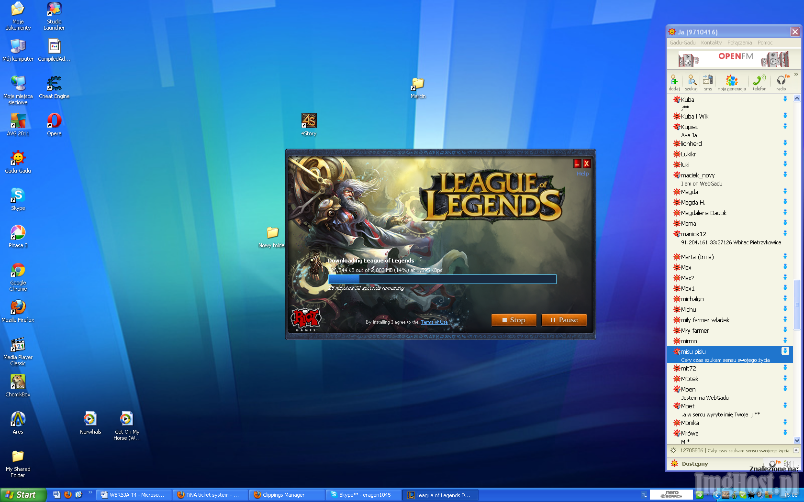Switch to WERSJA T4 Microsoft Word taskbar item
Screen dimensions: 804x502
click(133, 495)
